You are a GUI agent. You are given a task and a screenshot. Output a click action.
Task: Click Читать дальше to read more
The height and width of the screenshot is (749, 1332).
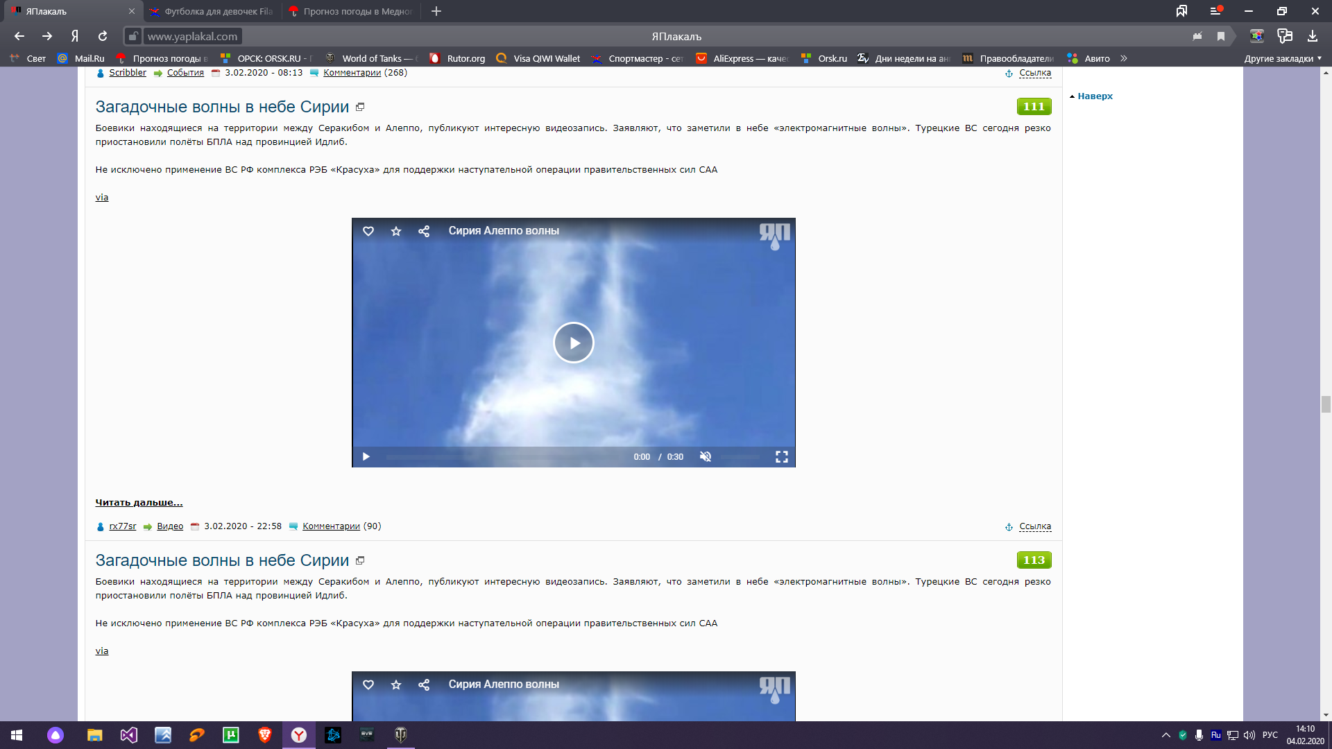(139, 503)
